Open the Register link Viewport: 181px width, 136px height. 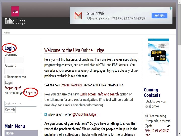coord(31,93)
